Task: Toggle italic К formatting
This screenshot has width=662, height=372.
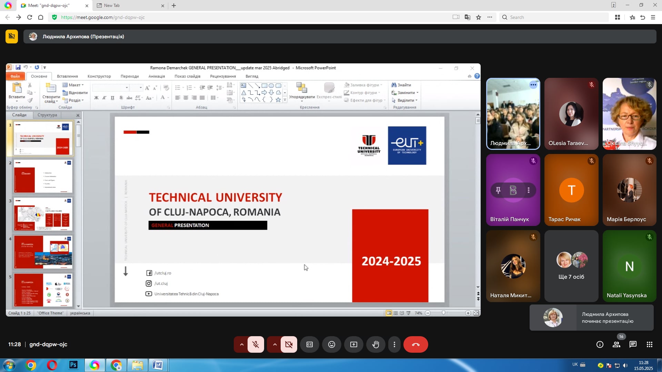Action: click(104, 98)
